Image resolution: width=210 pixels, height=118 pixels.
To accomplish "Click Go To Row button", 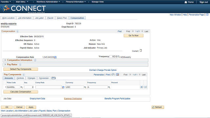I will coord(134,36).
